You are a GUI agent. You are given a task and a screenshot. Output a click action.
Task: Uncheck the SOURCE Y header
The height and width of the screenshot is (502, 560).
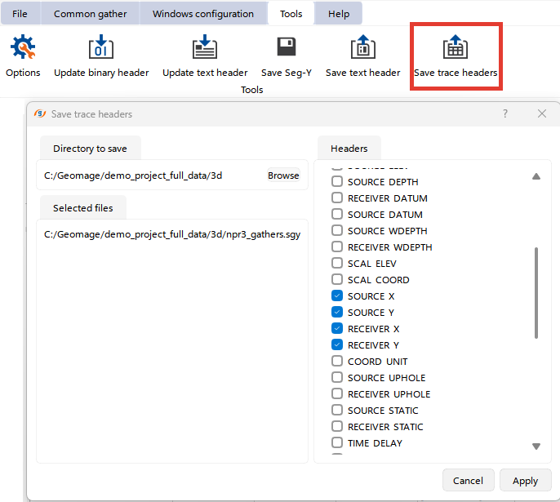tap(337, 312)
